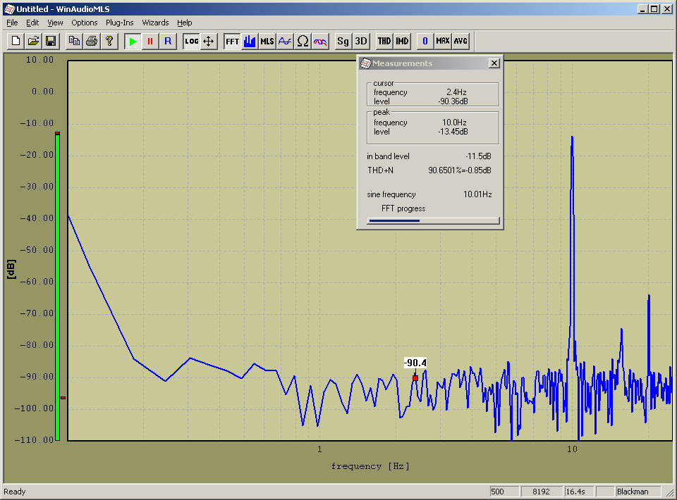This screenshot has height=500, width=677.
Task: Click the red cursor marker at -90.4
Action: (x=415, y=378)
